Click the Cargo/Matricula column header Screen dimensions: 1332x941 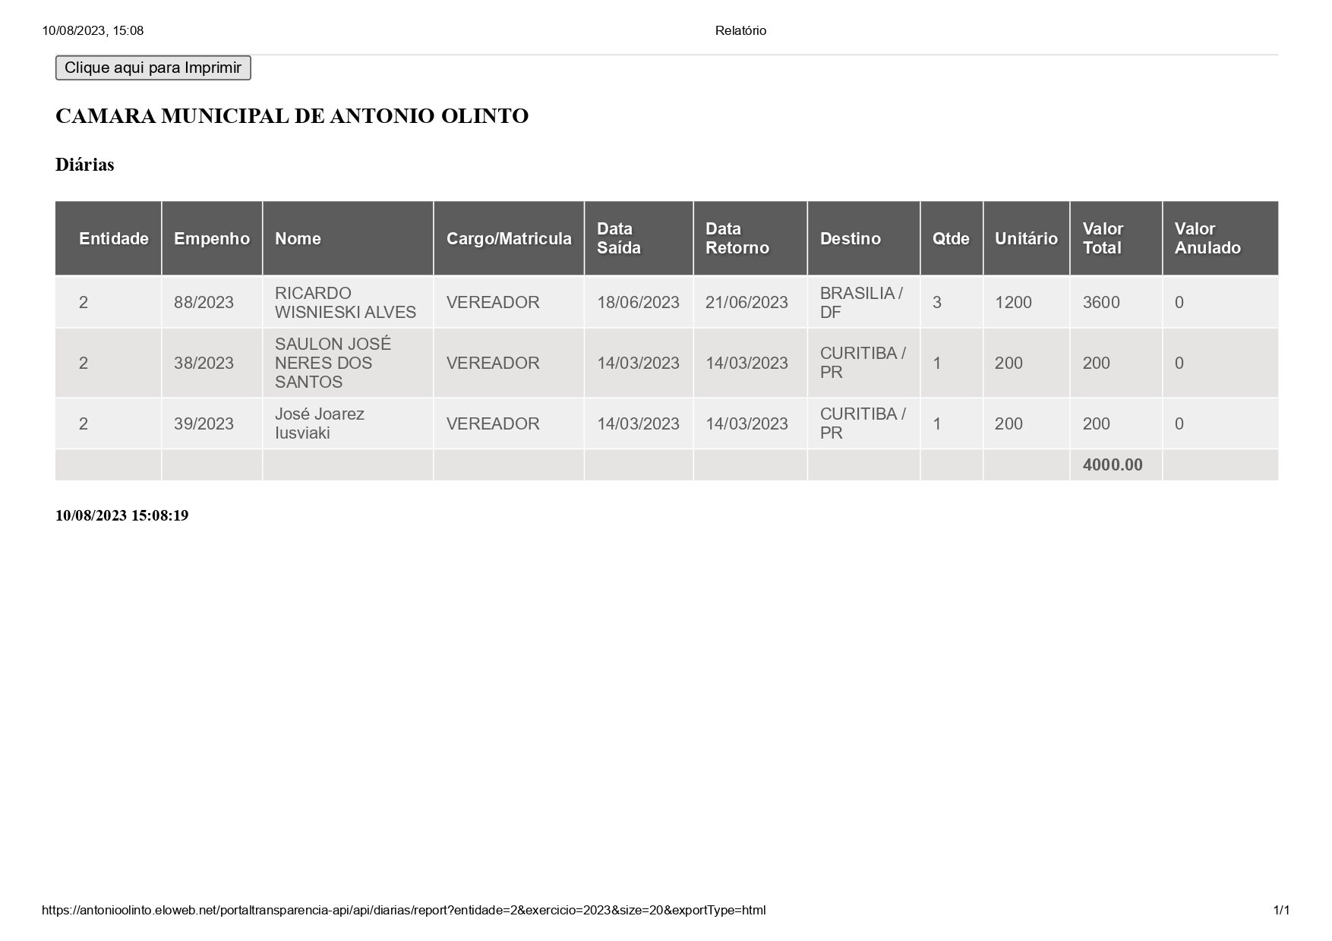[508, 238]
